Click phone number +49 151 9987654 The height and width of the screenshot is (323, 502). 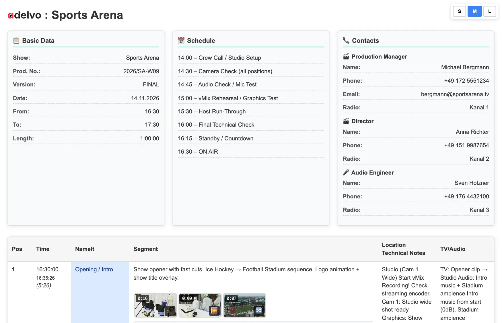(467, 145)
